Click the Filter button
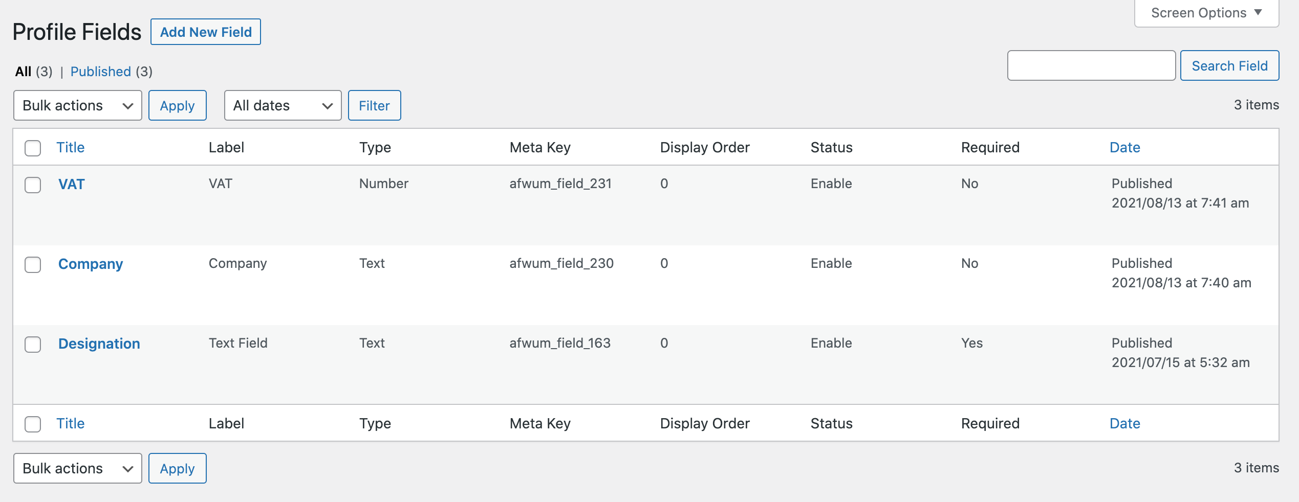 [374, 105]
